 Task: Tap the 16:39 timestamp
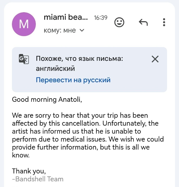pos(101,18)
